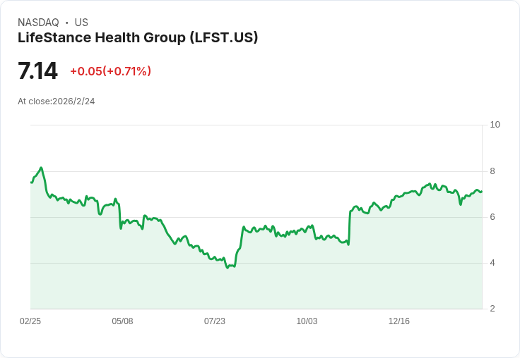Click the 4 label on the price axis
This screenshot has width=520, height=358.
click(x=492, y=263)
